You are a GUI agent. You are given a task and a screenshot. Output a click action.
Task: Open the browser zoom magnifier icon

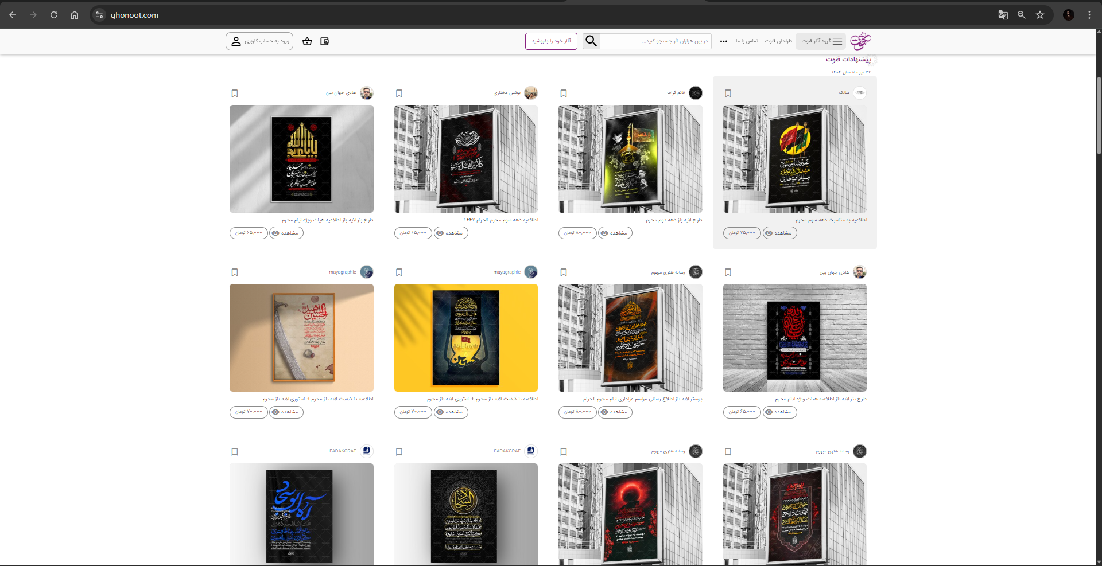[1022, 15]
